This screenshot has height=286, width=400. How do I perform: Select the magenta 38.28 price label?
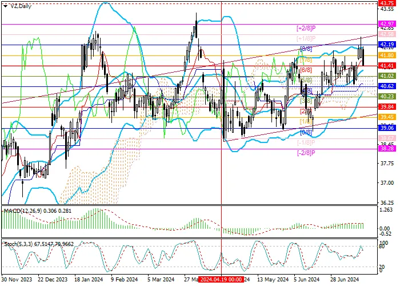387,148
